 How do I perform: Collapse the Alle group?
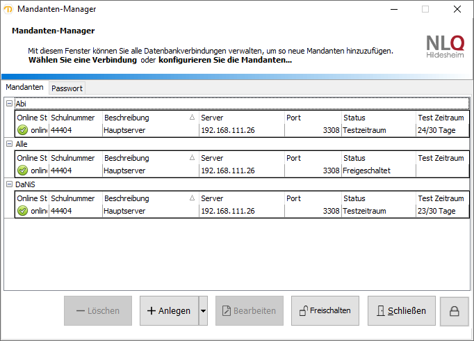pos(9,143)
